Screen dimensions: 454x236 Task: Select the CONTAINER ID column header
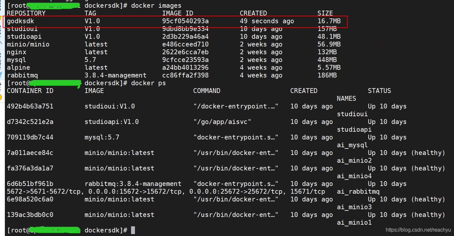30,91
